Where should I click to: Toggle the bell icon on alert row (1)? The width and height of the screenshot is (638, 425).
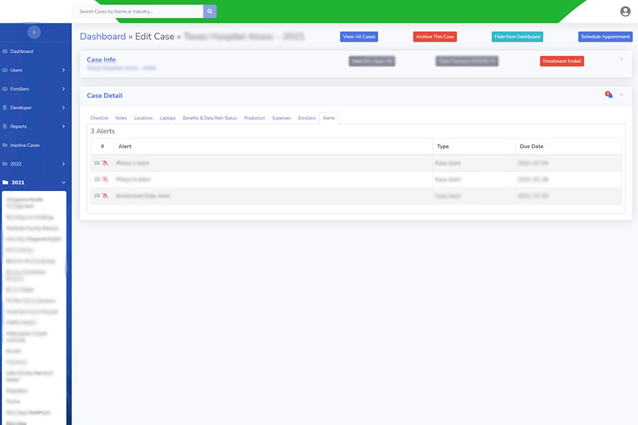click(x=105, y=163)
